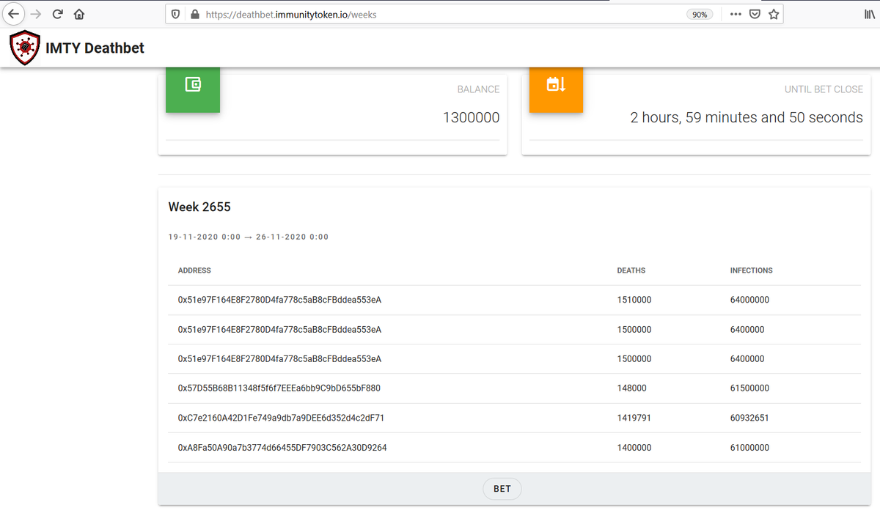Open the browser library icon
The image size is (880, 513).
[x=869, y=14]
